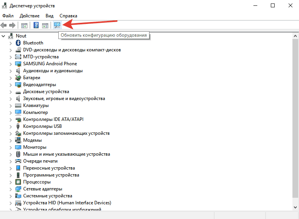This screenshot has height=219, width=299.
Task: Select the Процессоры row
Action: (37, 182)
